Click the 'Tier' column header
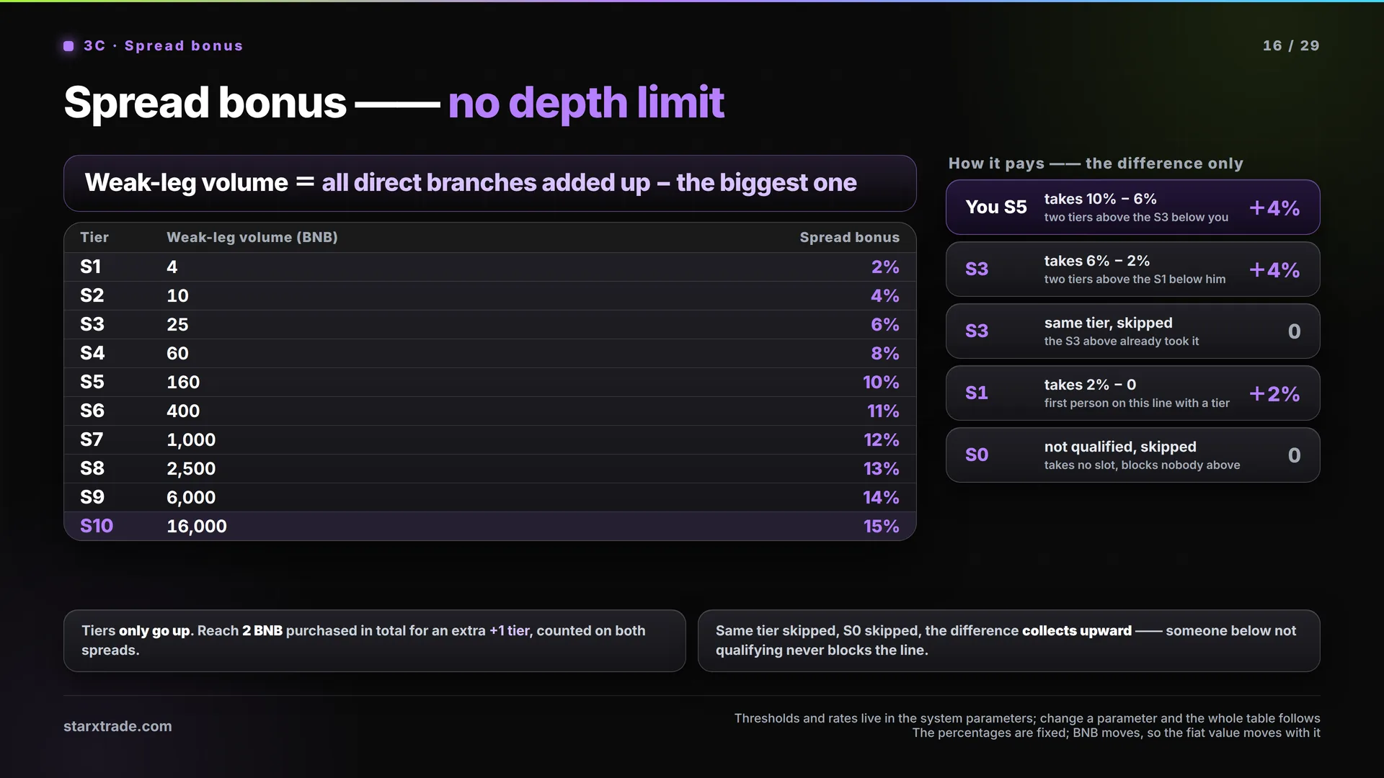 click(x=94, y=237)
